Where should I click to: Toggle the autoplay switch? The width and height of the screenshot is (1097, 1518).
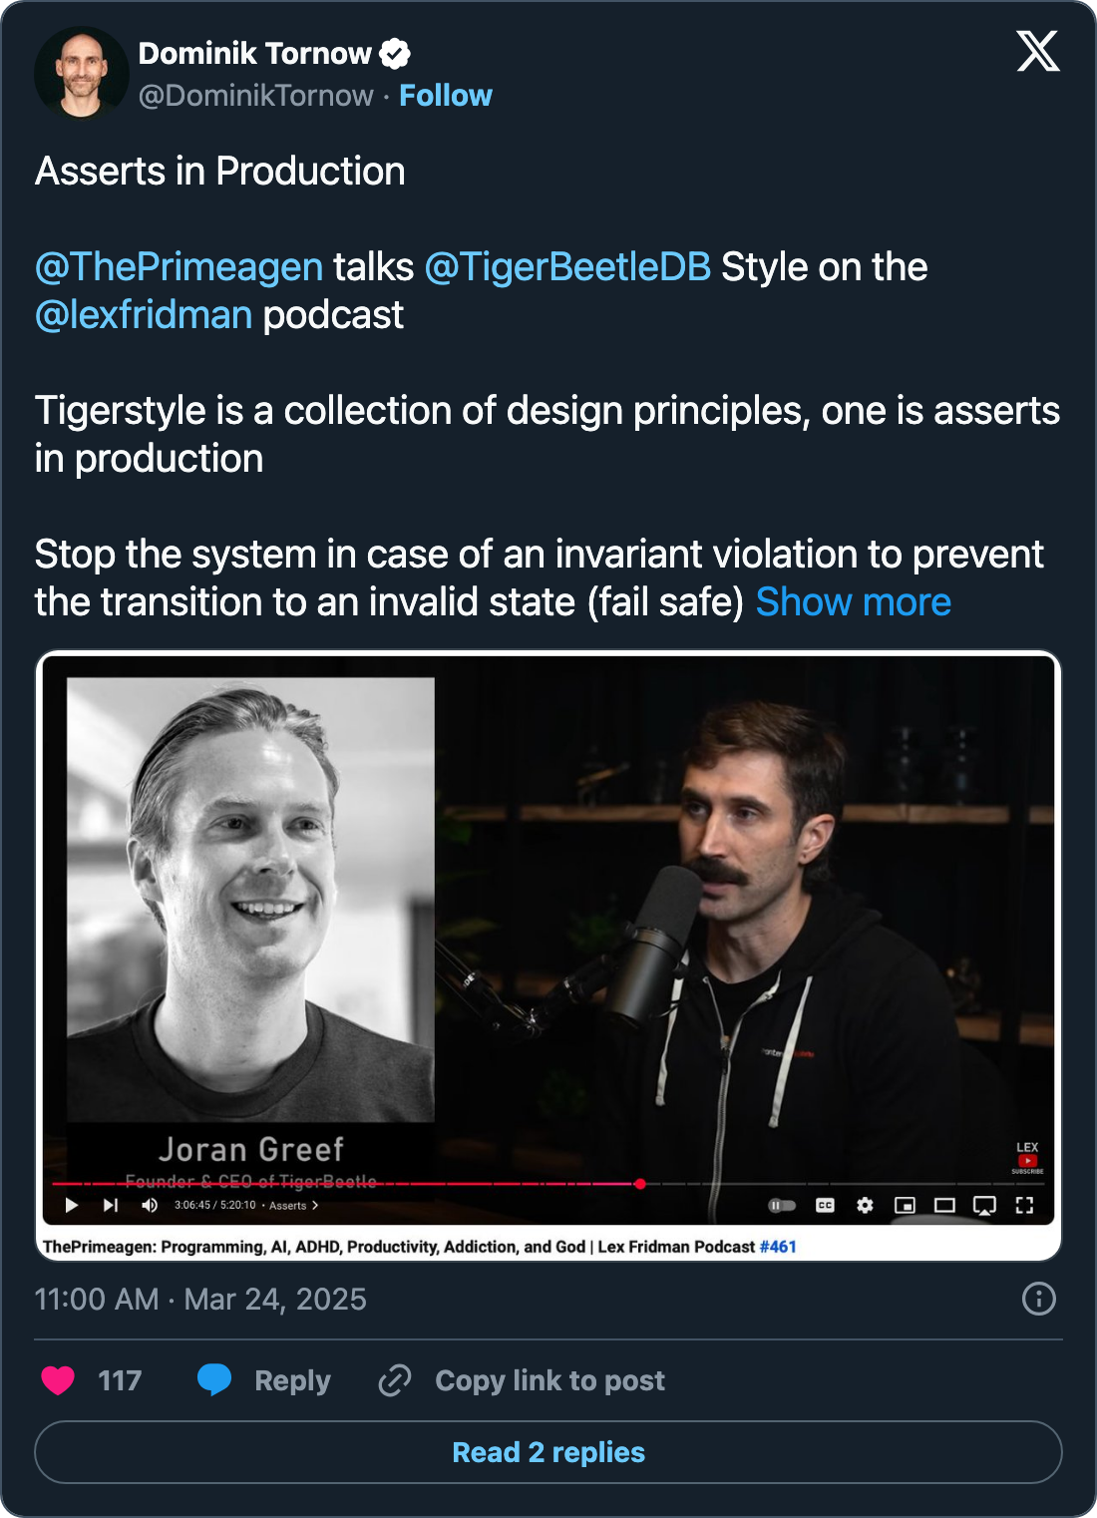coord(782,1205)
